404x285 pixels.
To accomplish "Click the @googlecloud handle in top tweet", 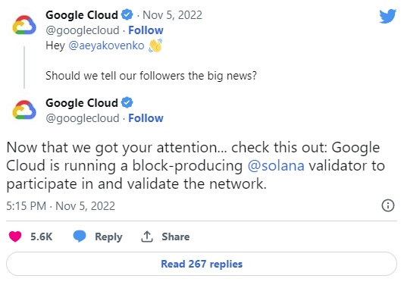I will pos(83,30).
